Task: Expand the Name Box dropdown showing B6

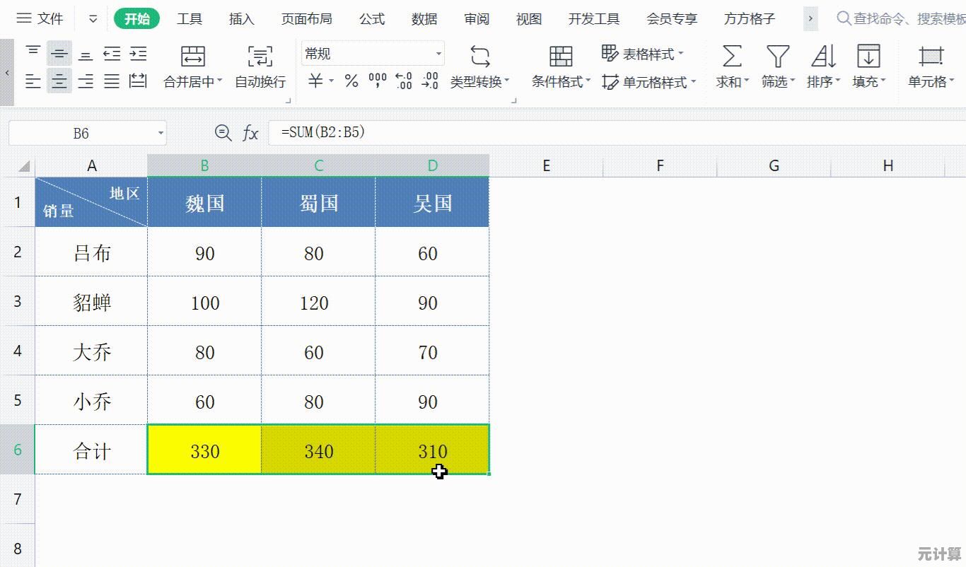Action: pos(160,133)
